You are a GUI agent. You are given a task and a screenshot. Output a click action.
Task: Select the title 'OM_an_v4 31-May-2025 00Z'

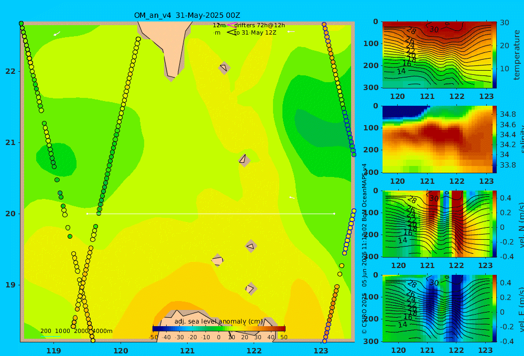click(187, 15)
